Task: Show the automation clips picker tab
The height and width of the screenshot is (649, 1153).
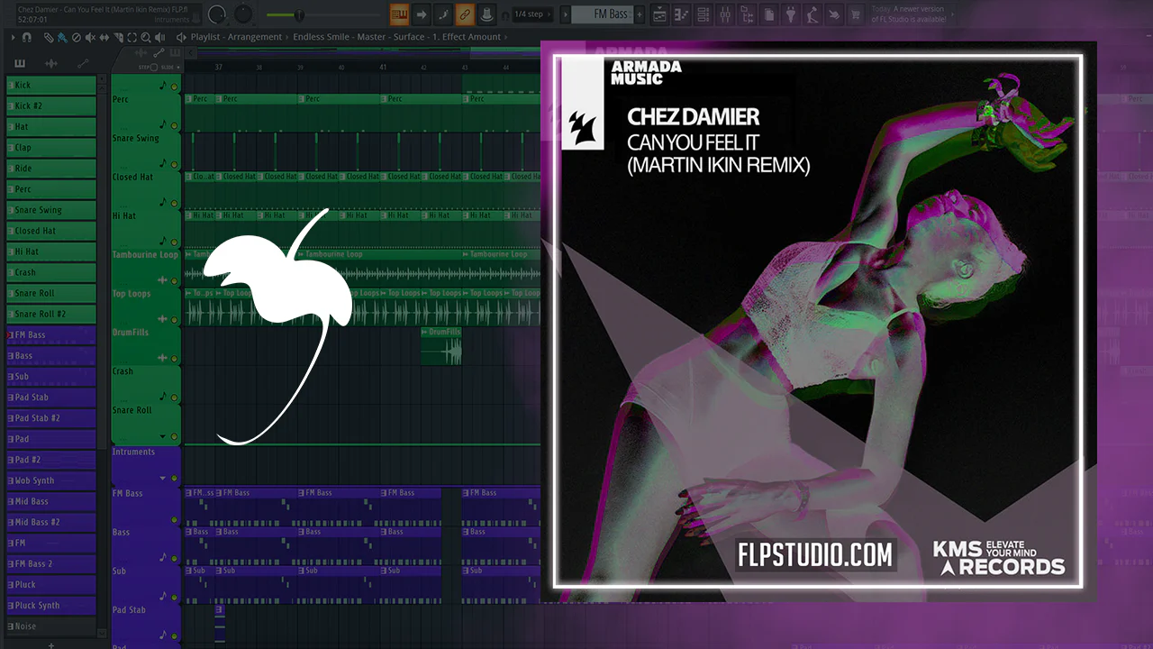Action: click(x=83, y=63)
